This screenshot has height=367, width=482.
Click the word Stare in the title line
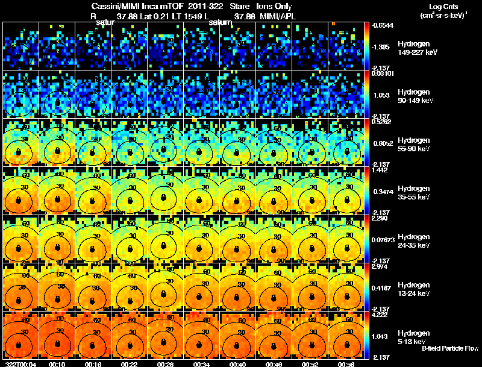coord(239,7)
